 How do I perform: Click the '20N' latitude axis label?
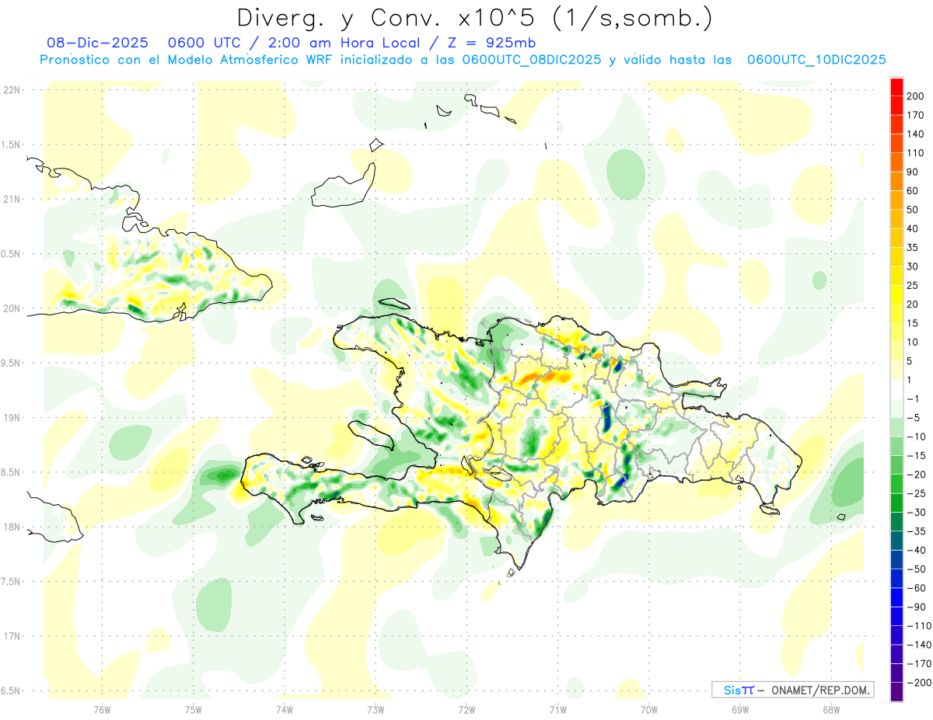pyautogui.click(x=11, y=308)
